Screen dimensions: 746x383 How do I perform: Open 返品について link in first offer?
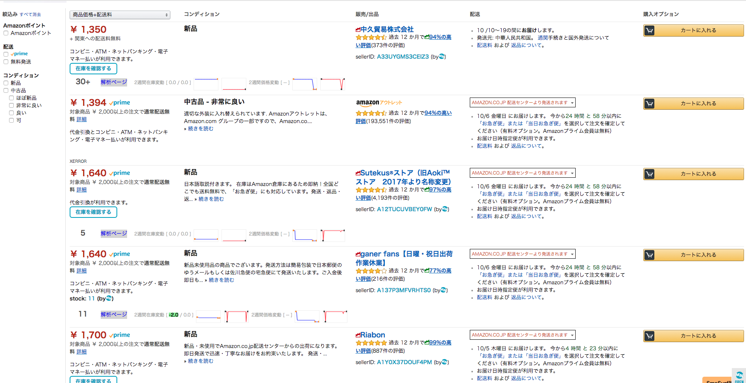(x=526, y=45)
